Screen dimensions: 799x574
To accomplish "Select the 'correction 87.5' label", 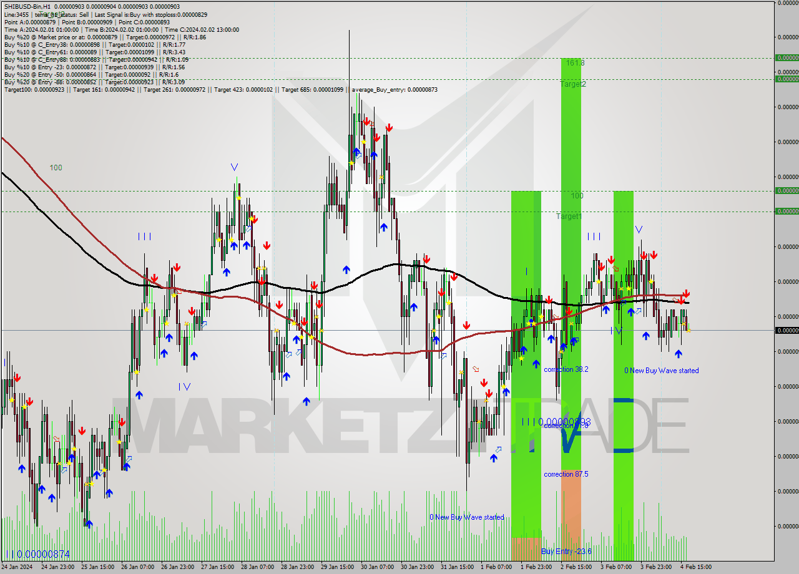I will point(566,474).
